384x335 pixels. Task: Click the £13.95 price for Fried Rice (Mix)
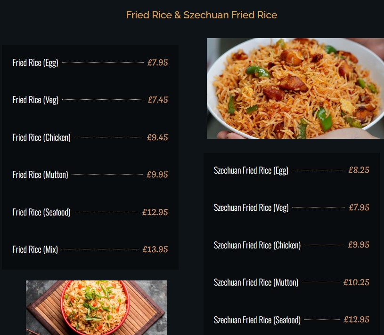tap(155, 249)
